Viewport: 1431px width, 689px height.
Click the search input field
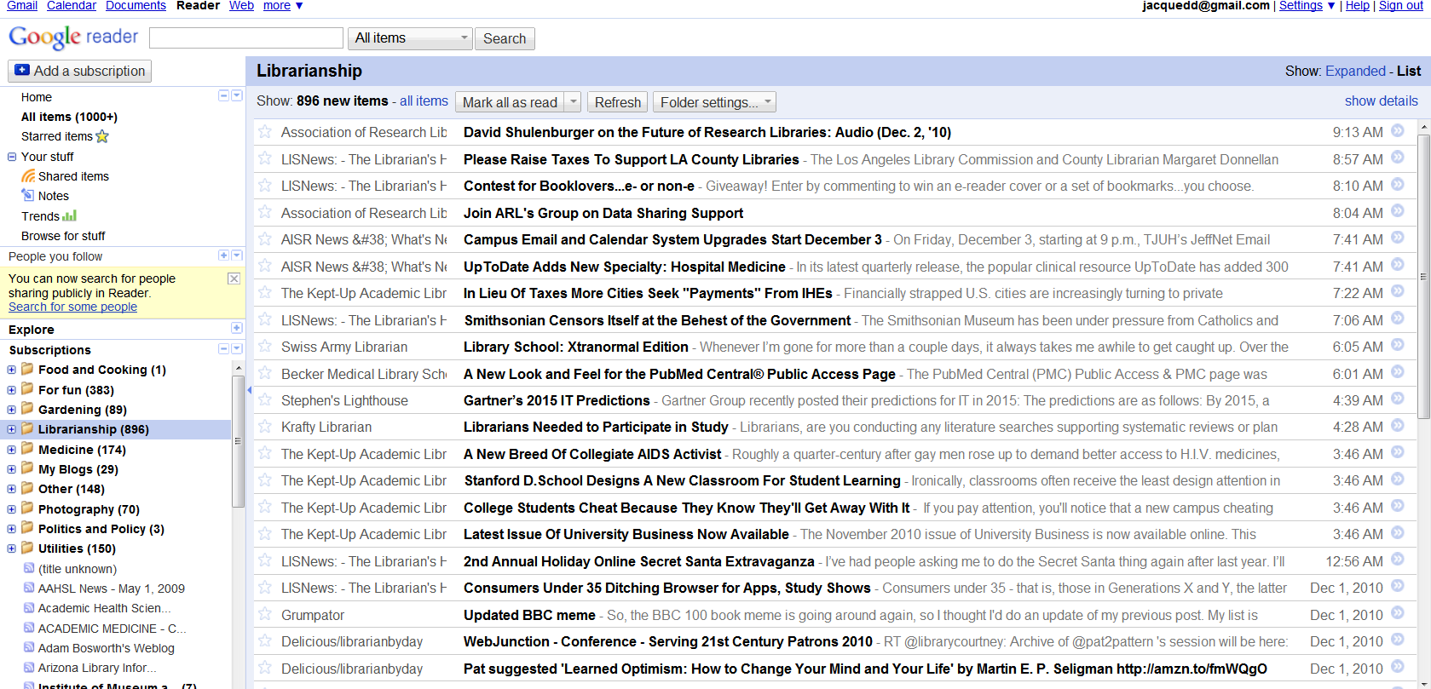coord(246,37)
